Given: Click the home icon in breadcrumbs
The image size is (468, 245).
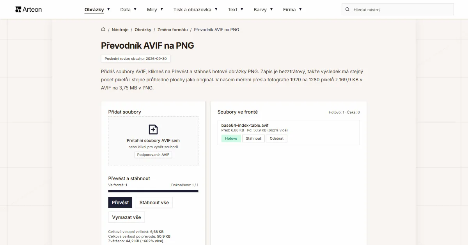Looking at the screenshot, I should 103,29.
